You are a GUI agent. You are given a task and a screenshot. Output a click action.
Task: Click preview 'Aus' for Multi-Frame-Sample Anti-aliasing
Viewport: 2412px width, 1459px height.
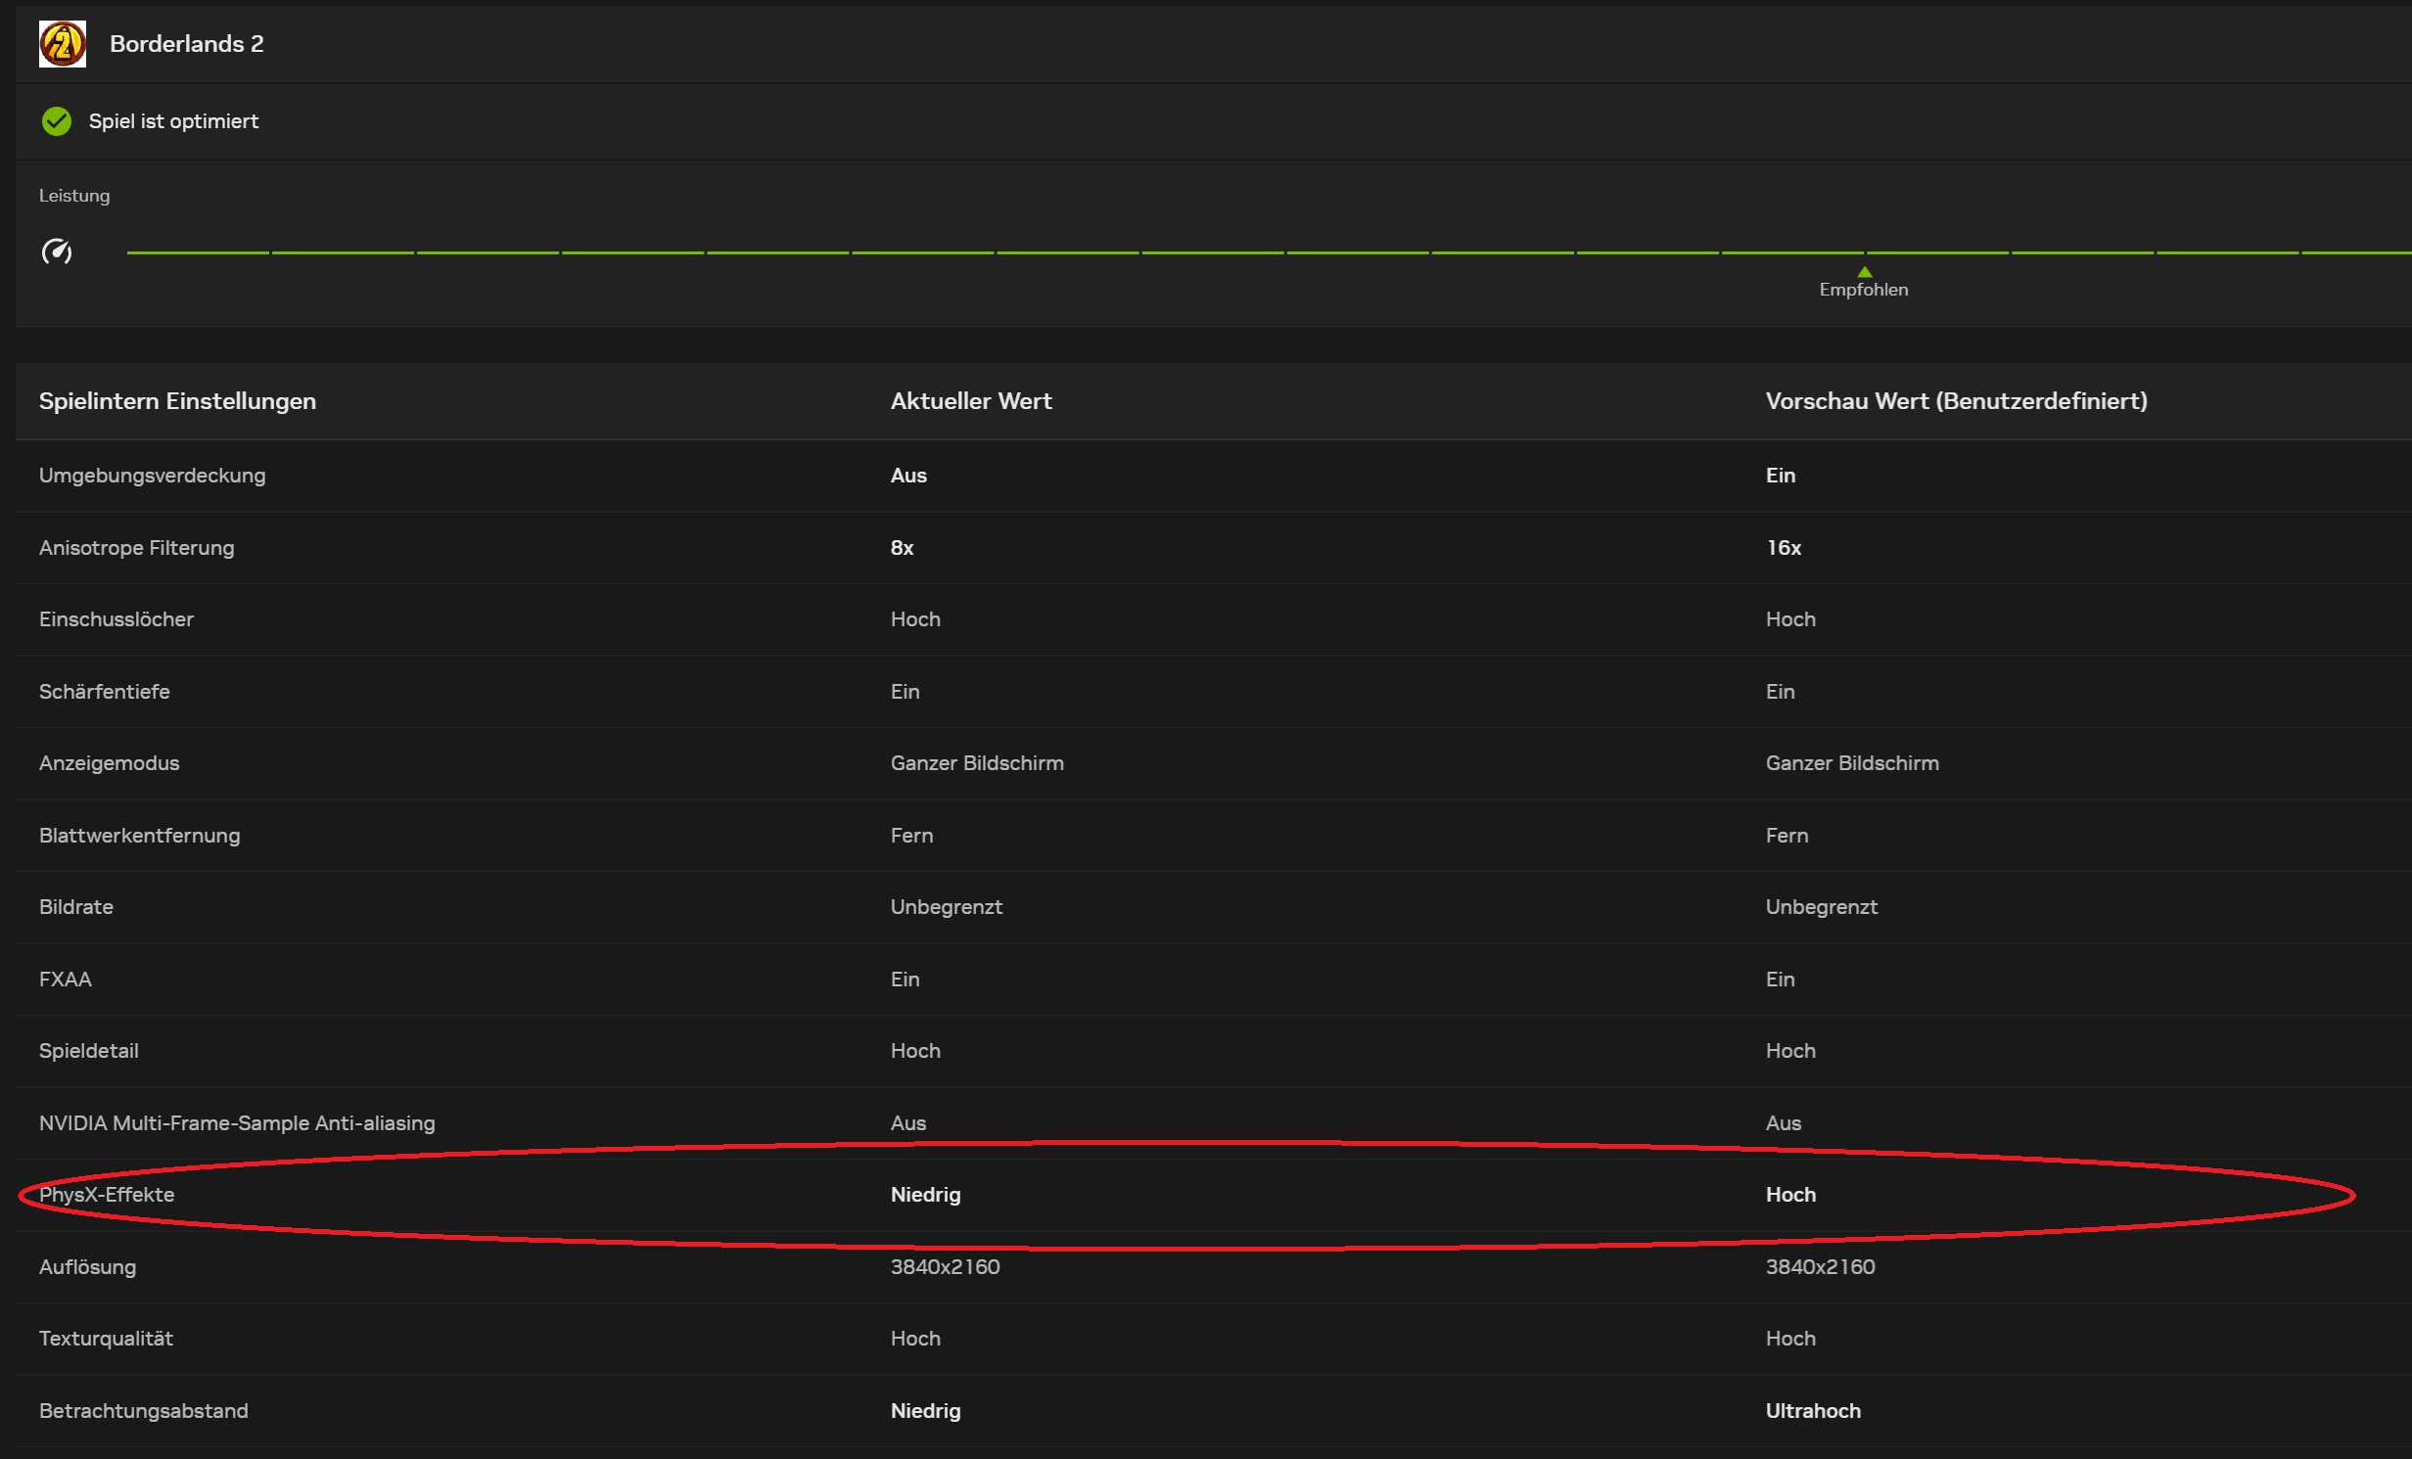[1784, 1123]
